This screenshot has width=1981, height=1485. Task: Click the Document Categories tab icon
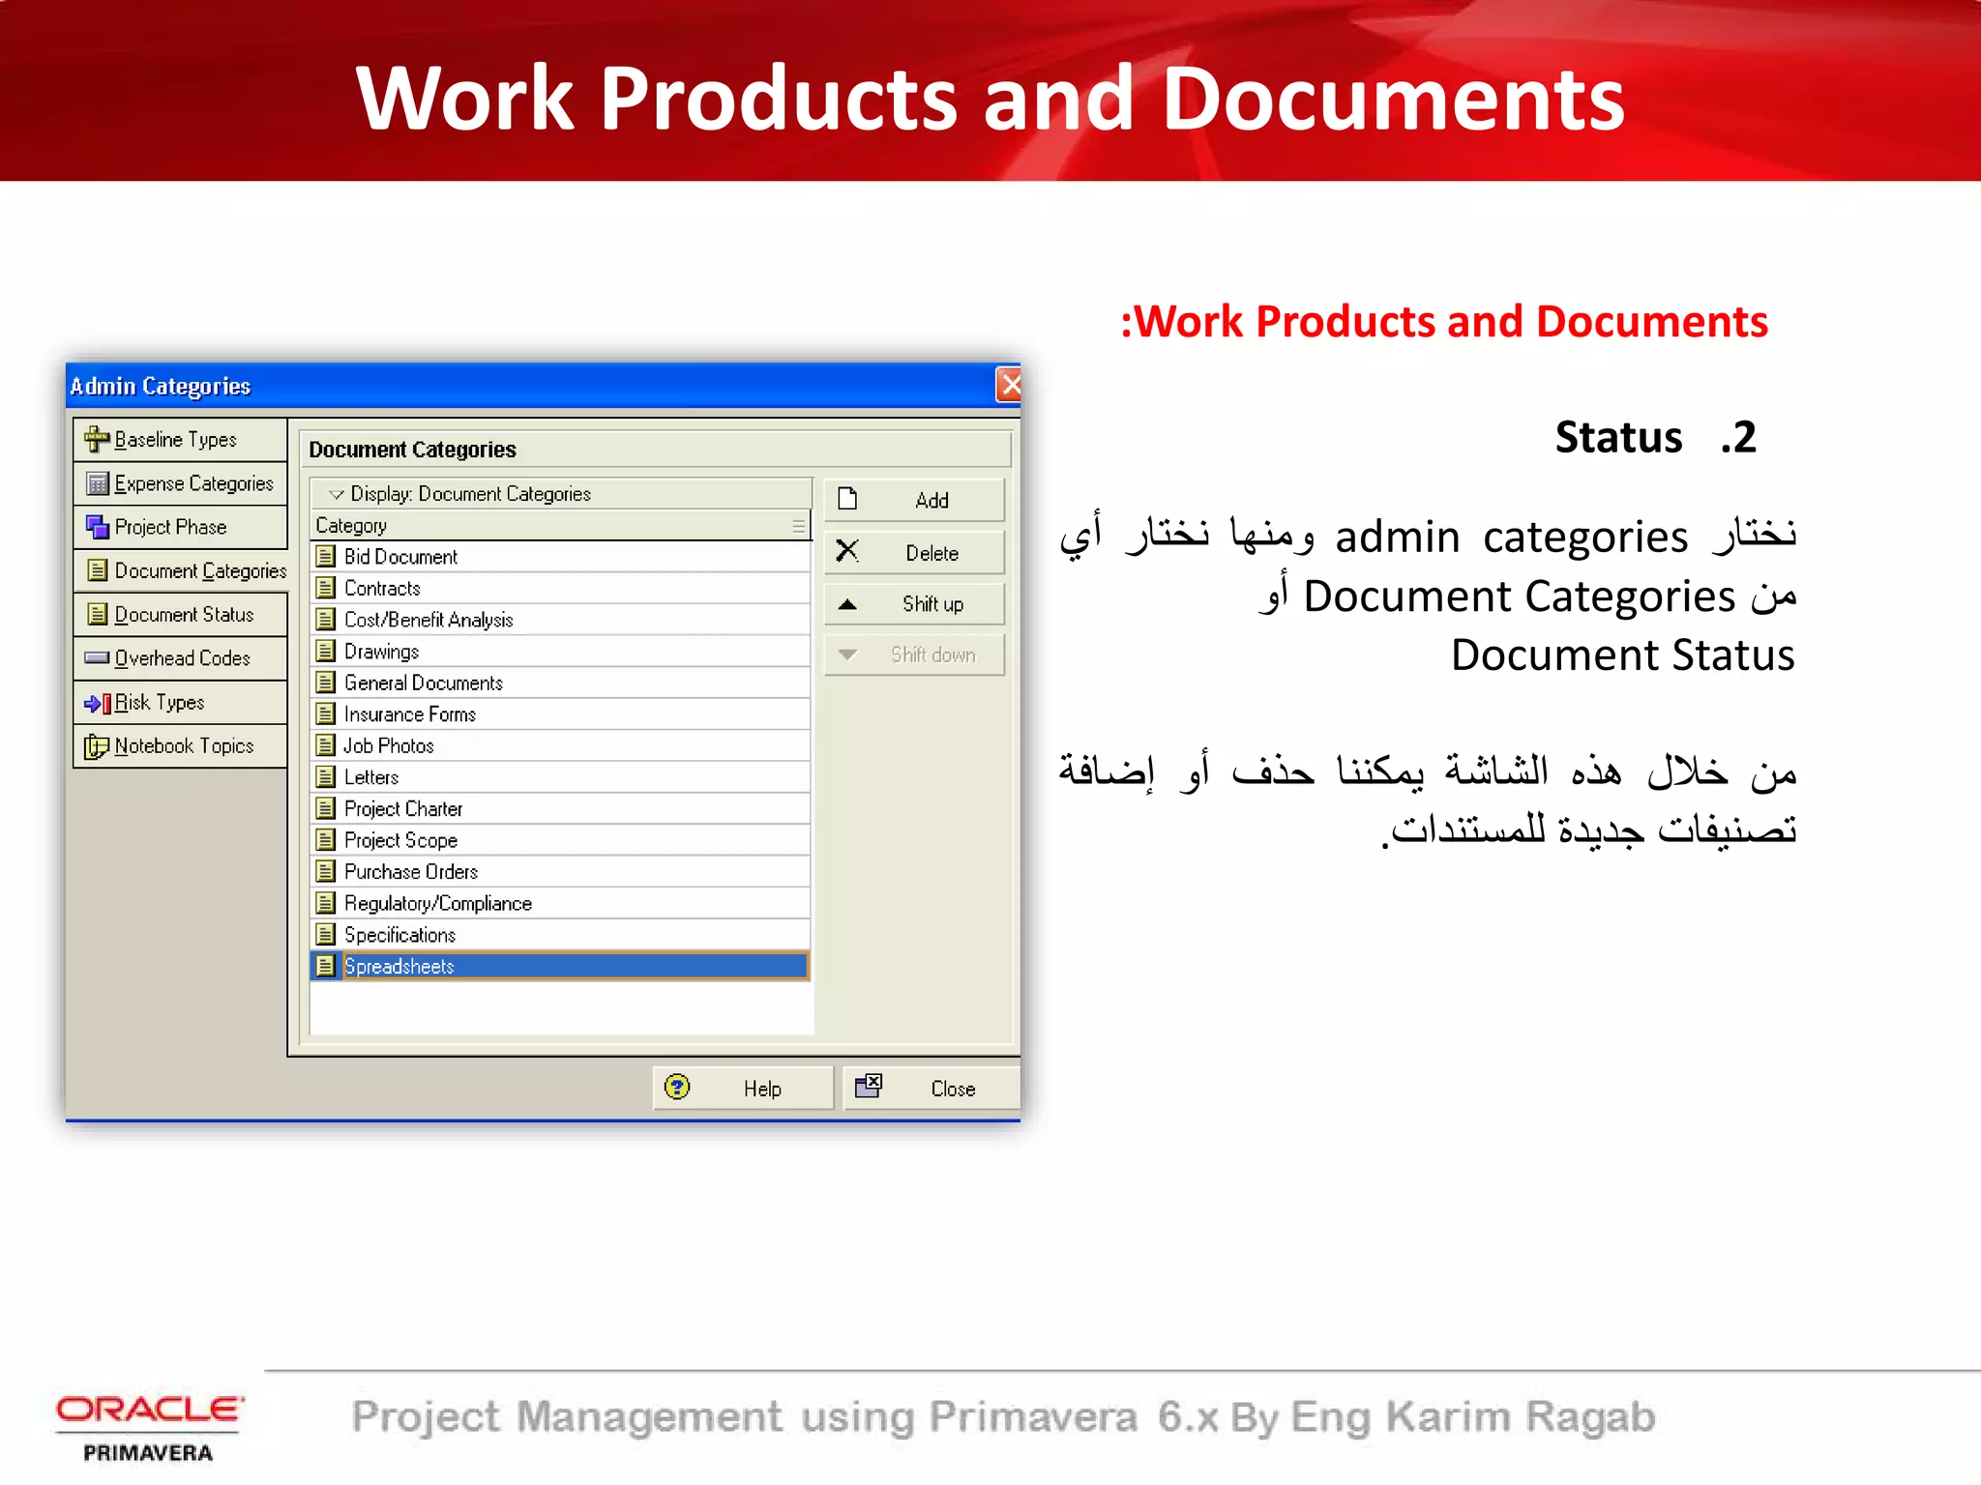pyautogui.click(x=98, y=570)
